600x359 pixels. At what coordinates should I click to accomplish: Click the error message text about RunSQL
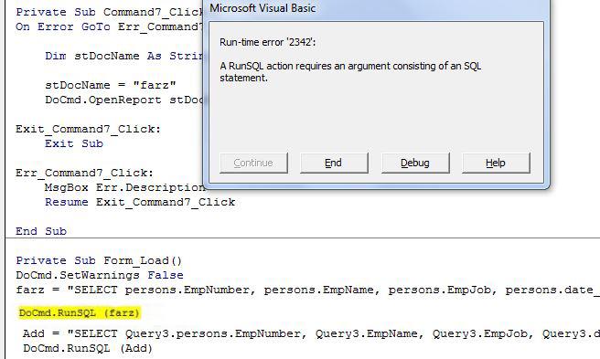pyautogui.click(x=350, y=71)
